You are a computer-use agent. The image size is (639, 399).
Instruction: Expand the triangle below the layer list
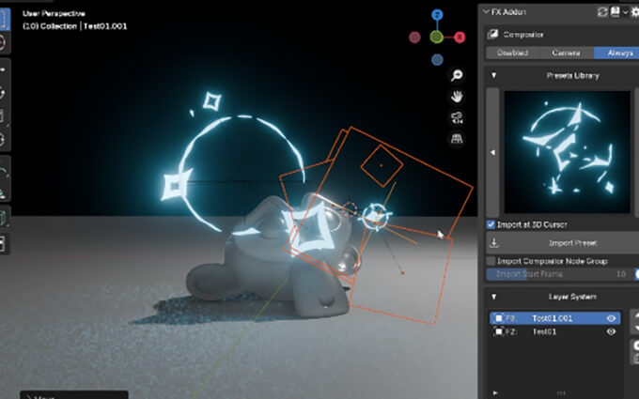click(x=494, y=392)
